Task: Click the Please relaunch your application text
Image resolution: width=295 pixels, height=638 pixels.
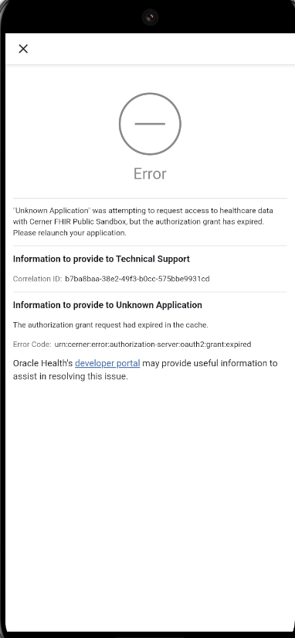Action: [70, 233]
